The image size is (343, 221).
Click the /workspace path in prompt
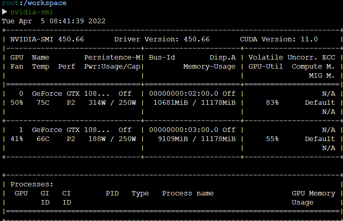tap(45, 3)
